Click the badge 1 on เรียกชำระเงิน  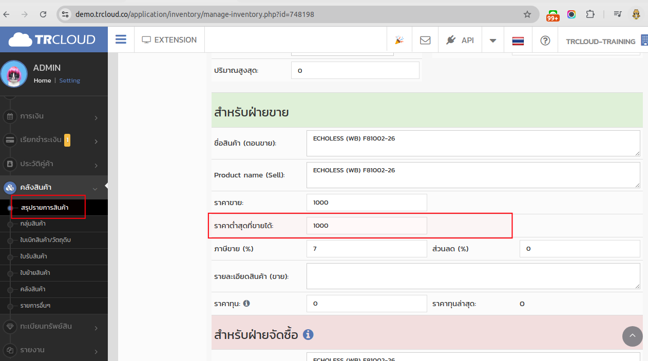pyautogui.click(x=67, y=139)
